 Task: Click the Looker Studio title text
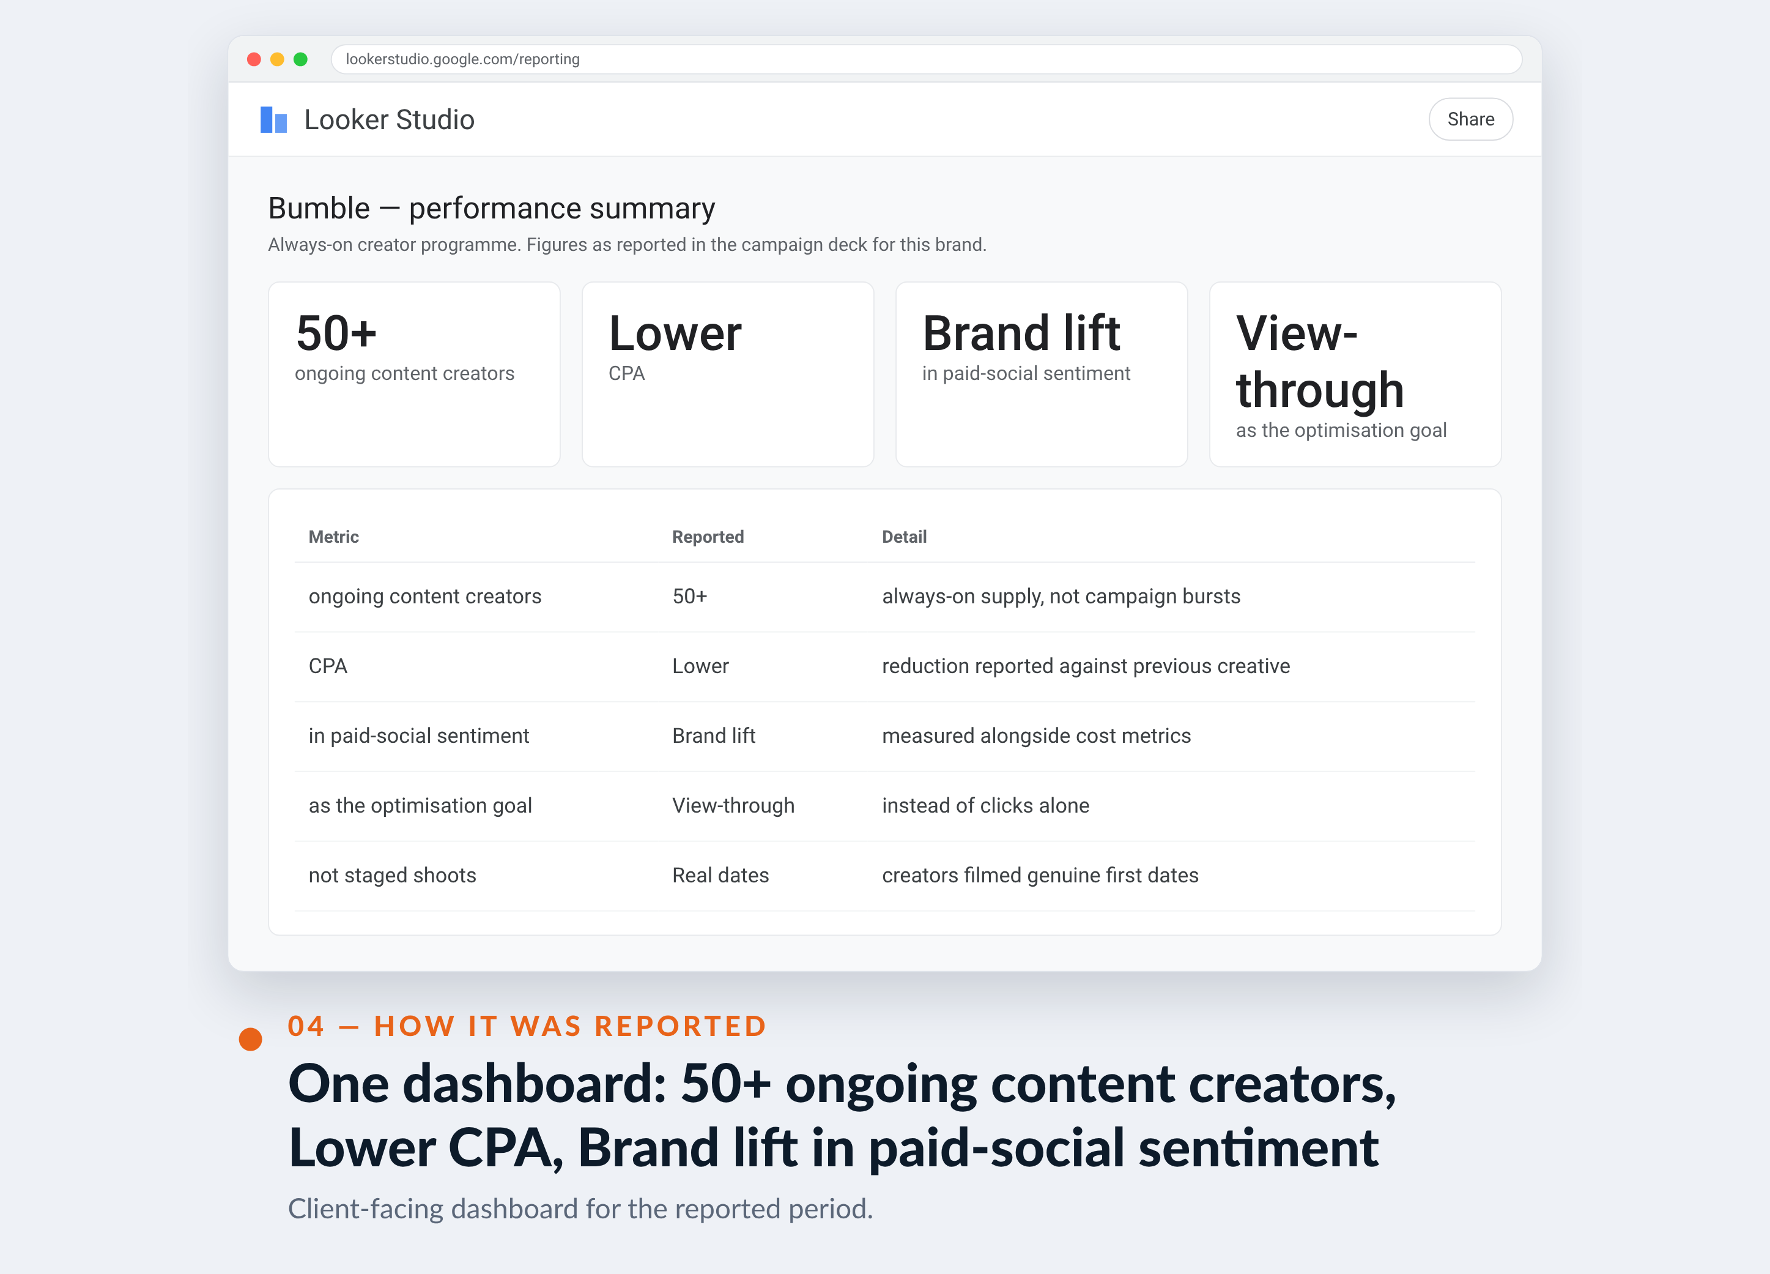pos(390,119)
